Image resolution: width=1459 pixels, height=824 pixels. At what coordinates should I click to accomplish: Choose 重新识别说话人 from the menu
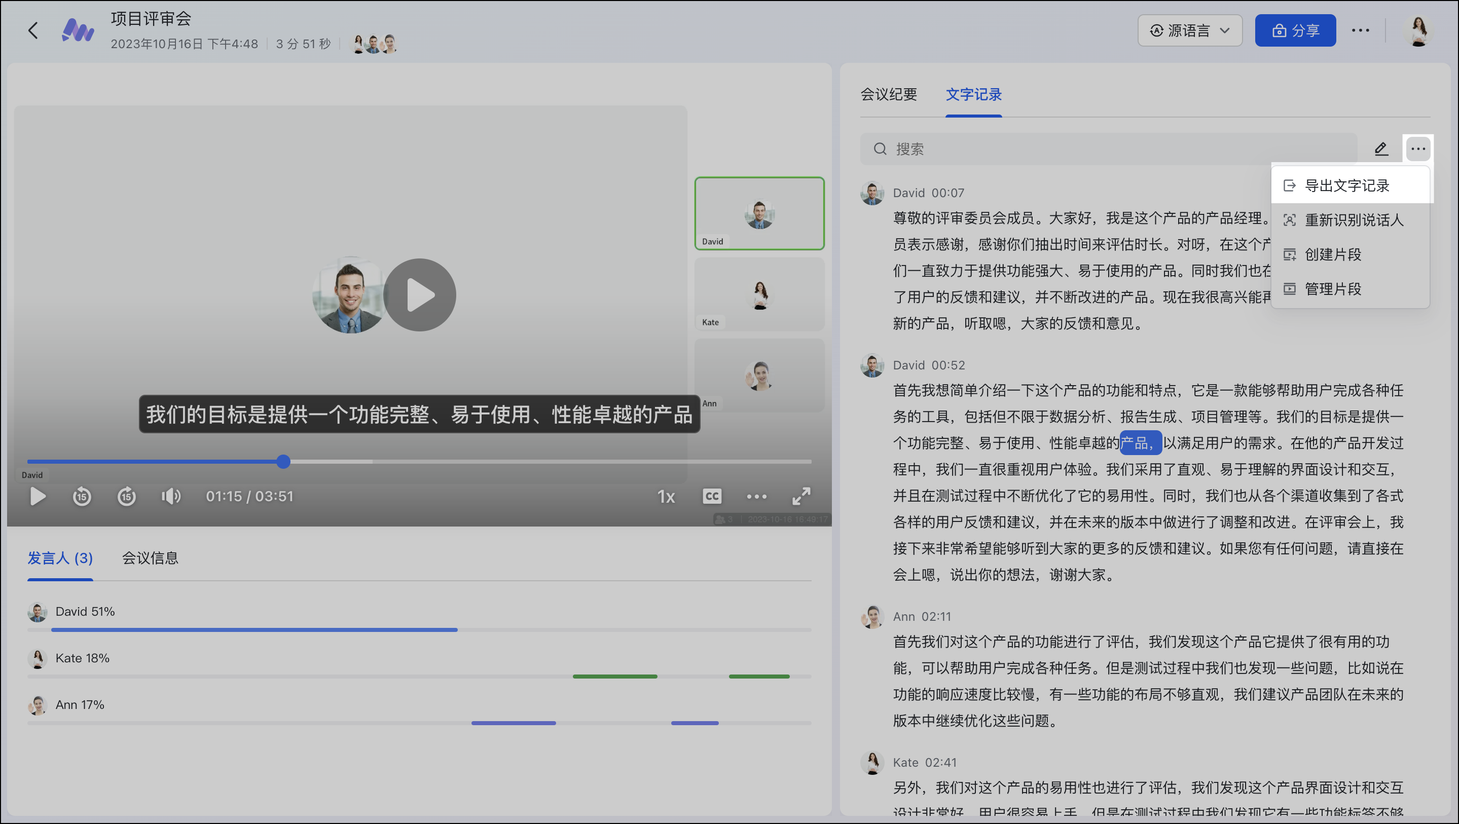1353,220
